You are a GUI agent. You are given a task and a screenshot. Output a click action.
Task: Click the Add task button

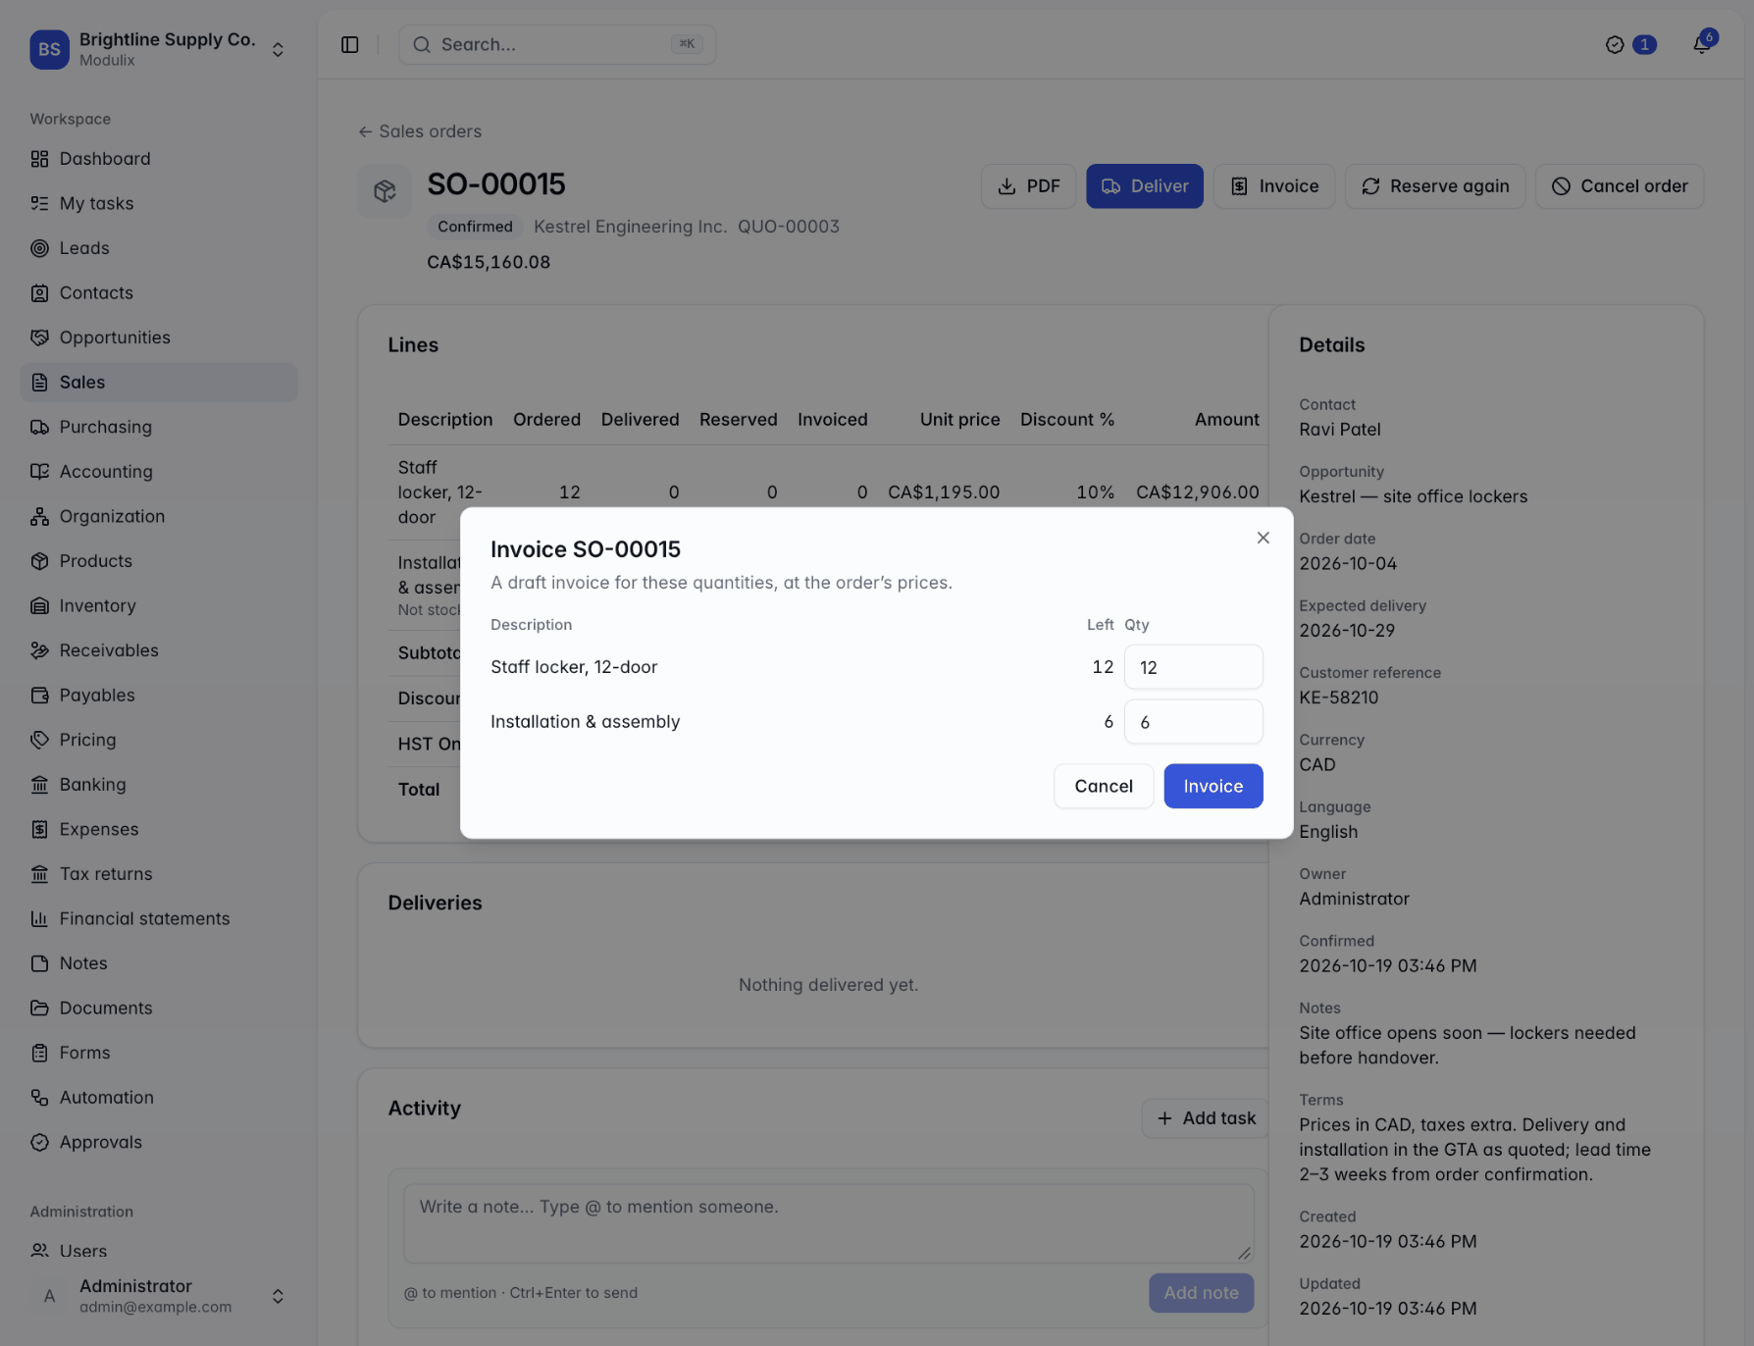pyautogui.click(x=1206, y=1118)
